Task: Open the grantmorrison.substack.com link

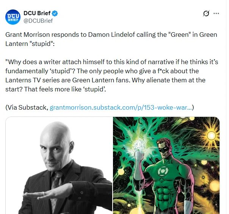Action: [121, 107]
